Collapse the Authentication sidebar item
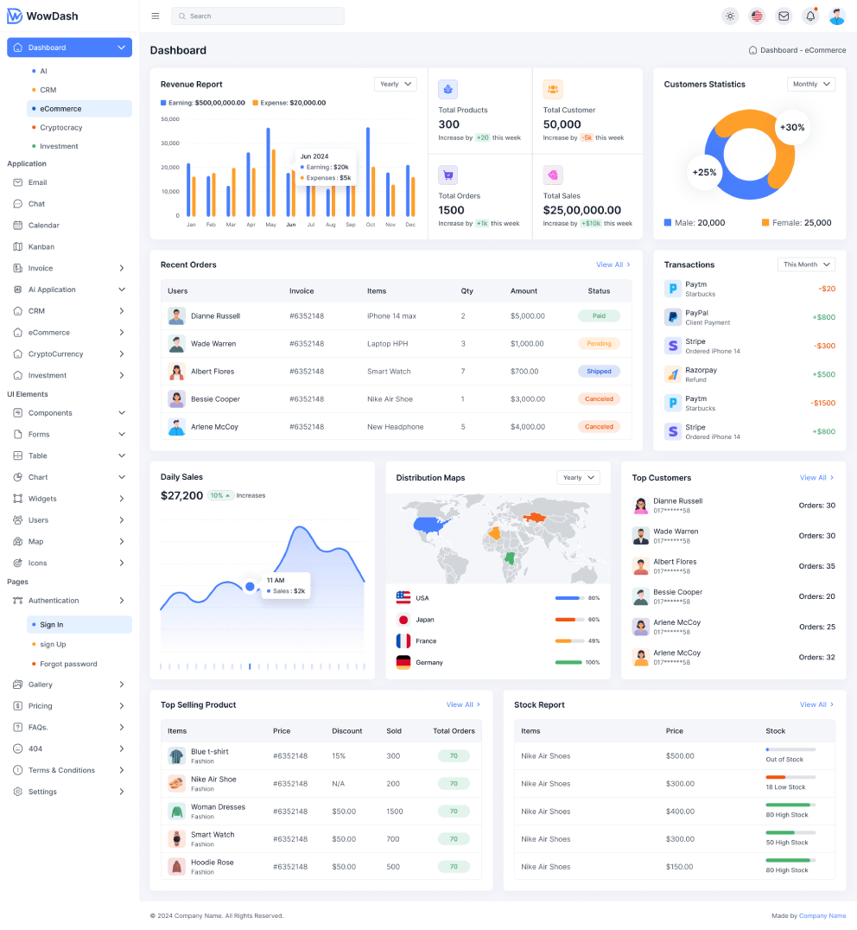 tap(69, 601)
